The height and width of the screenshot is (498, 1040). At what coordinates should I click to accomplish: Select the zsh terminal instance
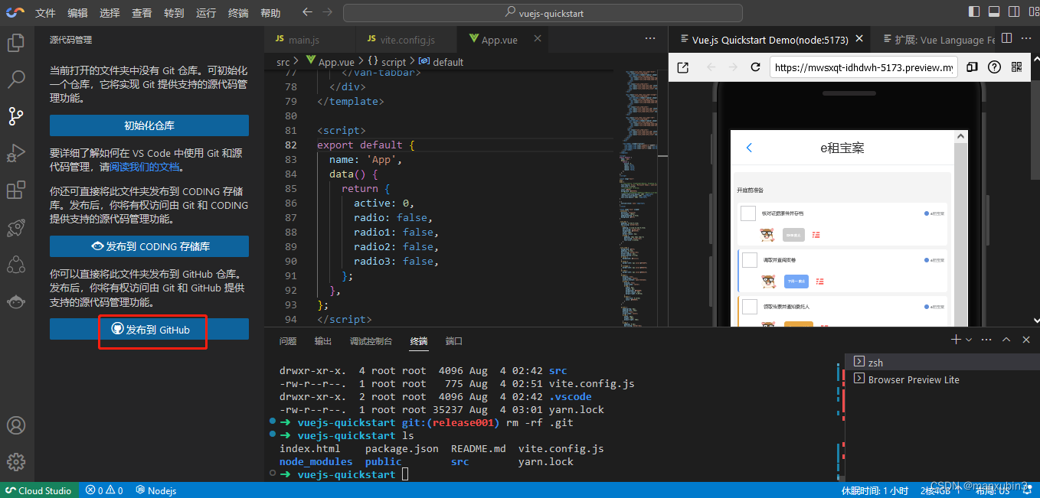click(x=942, y=362)
